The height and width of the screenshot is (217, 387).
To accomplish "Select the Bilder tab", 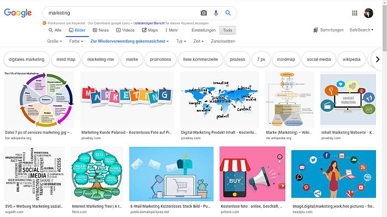I will (77, 30).
